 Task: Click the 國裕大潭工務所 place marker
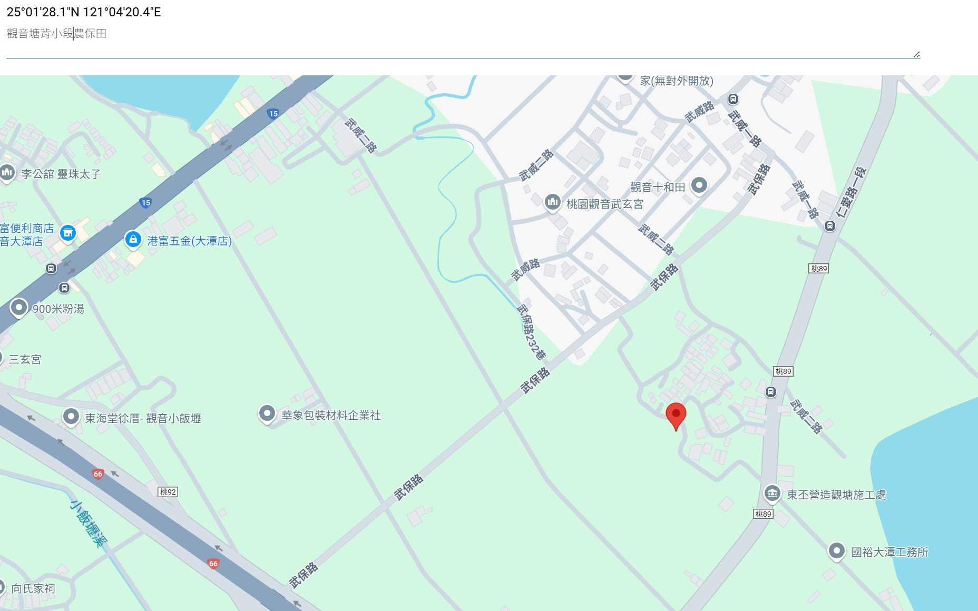[836, 551]
